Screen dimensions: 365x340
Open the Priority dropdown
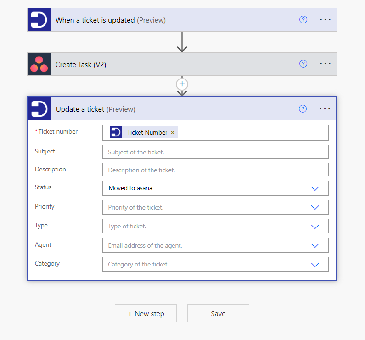coord(215,207)
